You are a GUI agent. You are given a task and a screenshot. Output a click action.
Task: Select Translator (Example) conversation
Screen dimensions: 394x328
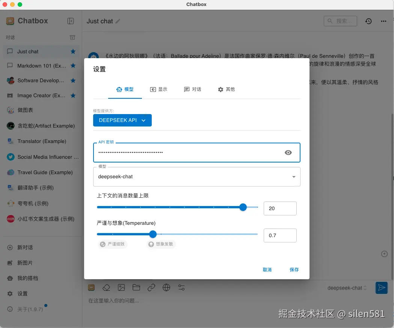pos(41,141)
